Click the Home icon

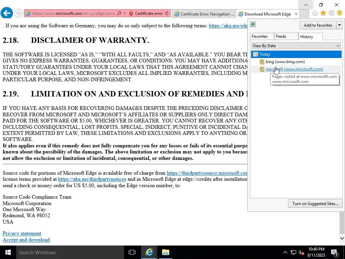click(x=315, y=13)
